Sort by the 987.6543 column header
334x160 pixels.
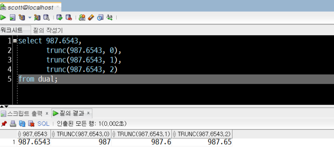(34, 134)
